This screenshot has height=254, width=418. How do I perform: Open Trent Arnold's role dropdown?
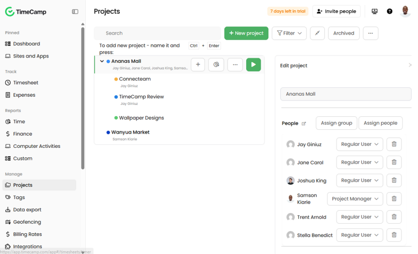pyautogui.click(x=360, y=217)
